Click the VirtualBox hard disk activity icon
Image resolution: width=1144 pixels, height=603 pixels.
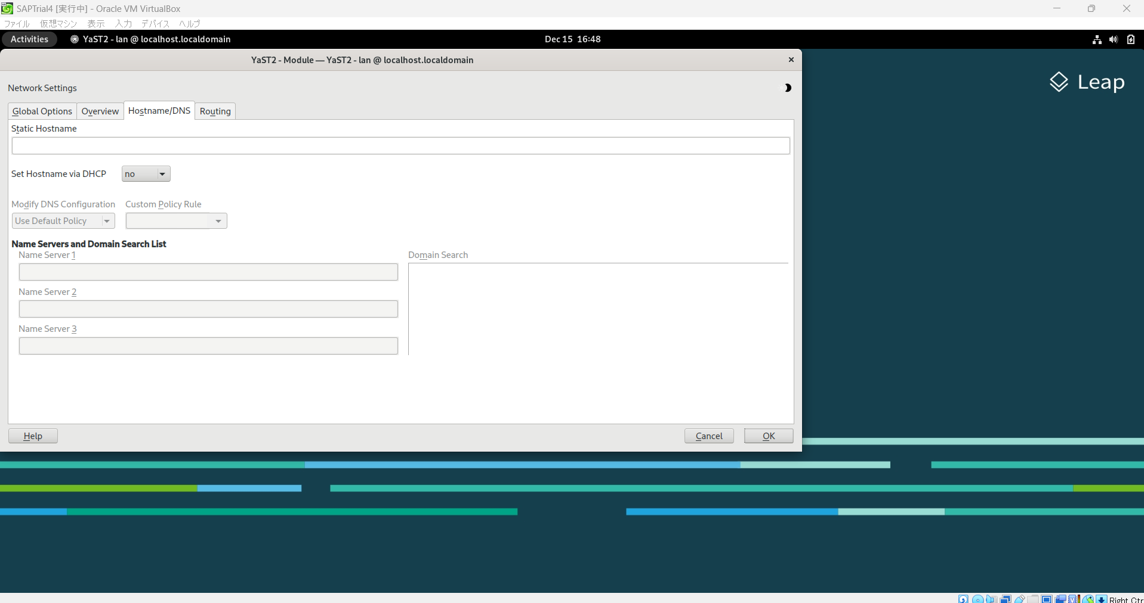963,599
